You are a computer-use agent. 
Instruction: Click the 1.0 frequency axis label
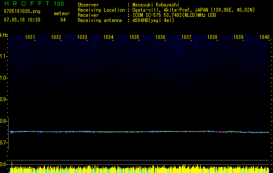[x=4, y=78]
